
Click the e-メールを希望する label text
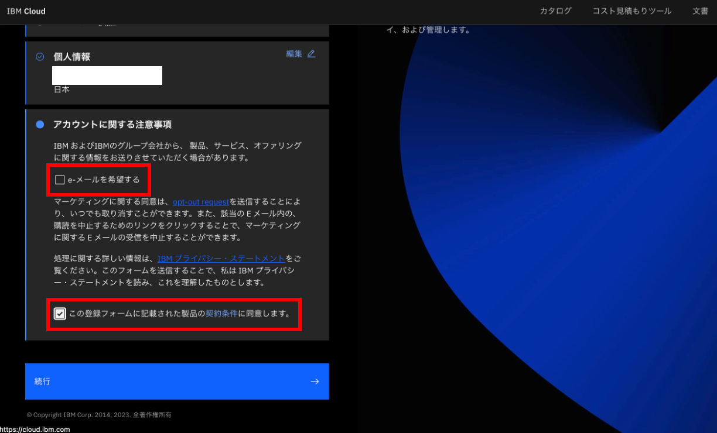(x=104, y=180)
